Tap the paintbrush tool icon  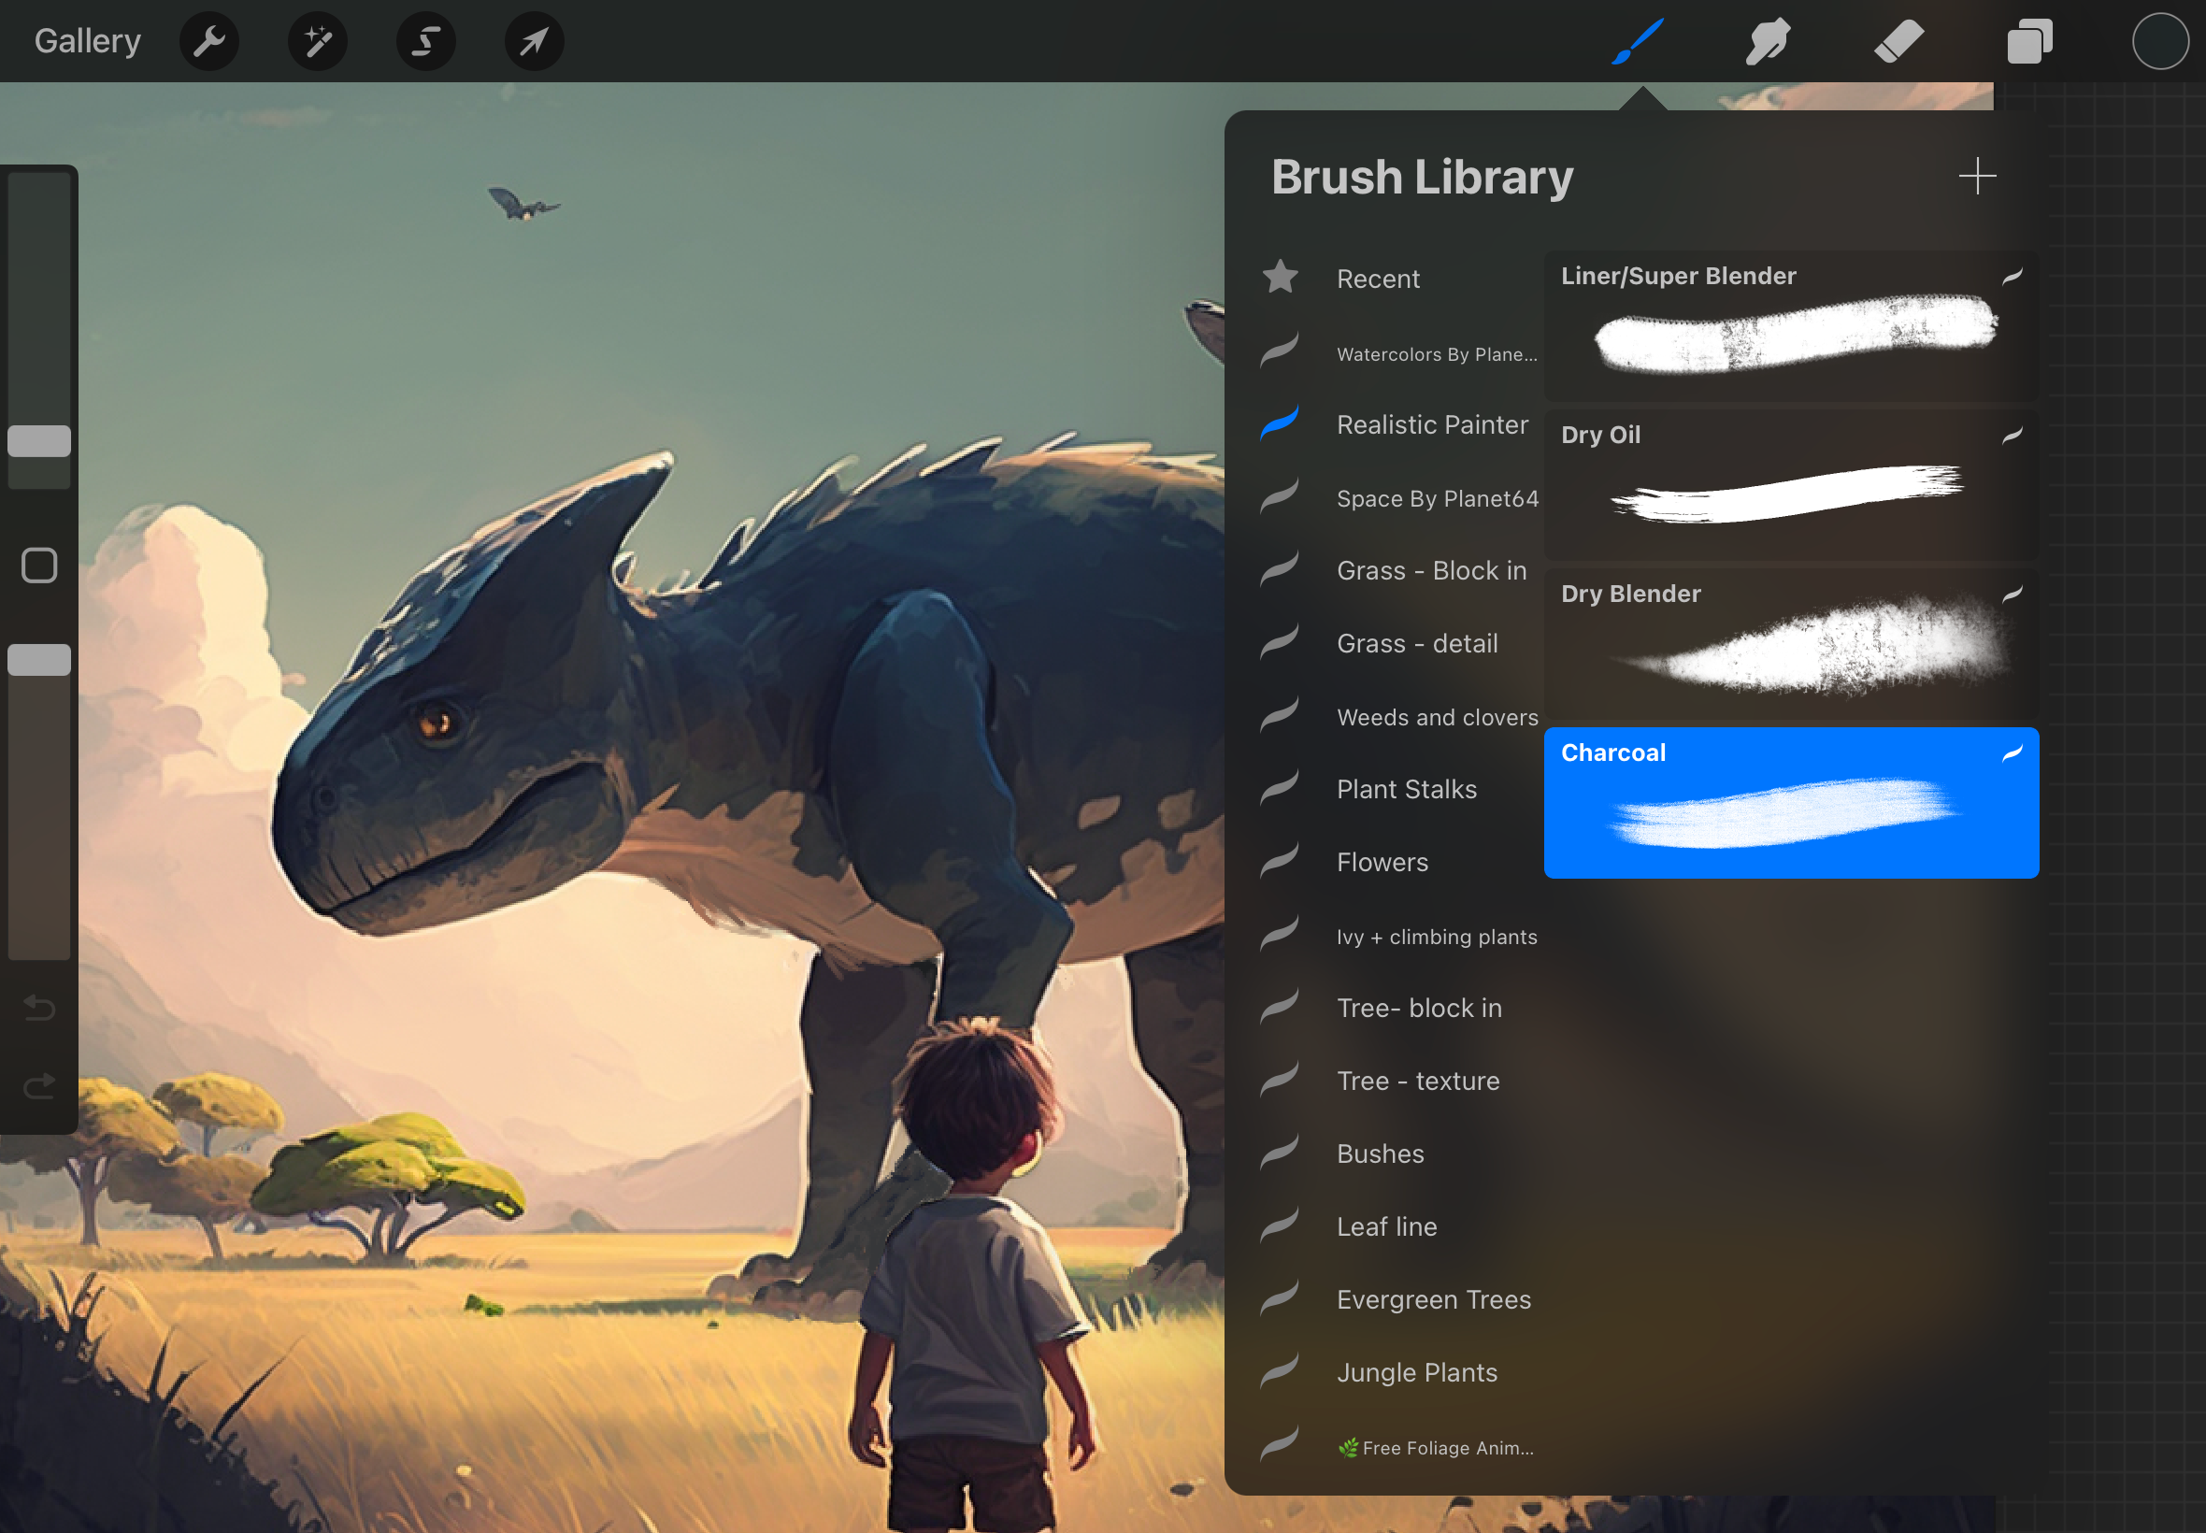(1638, 41)
